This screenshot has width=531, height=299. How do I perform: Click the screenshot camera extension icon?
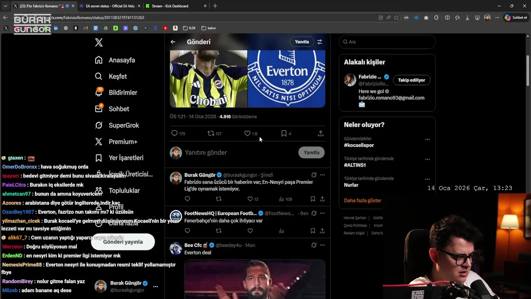[426, 17]
